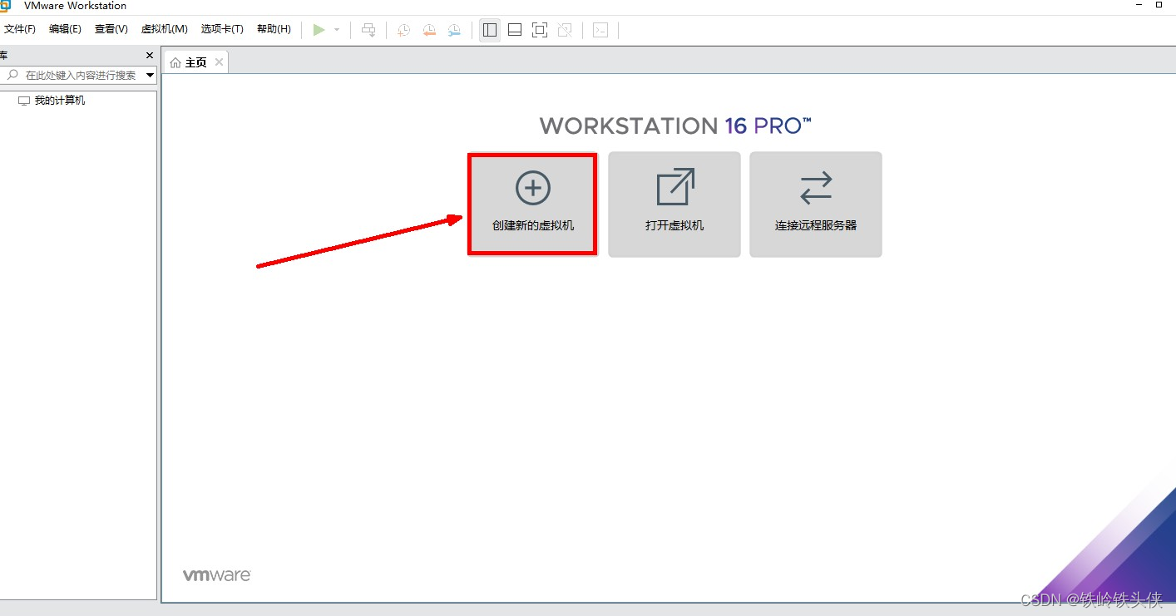The width and height of the screenshot is (1176, 616).
Task: Open the 查看(V) menu
Action: (111, 29)
